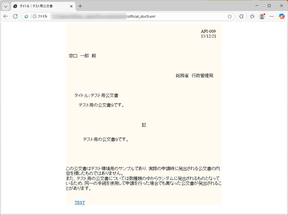Click the Internet Explorer mode icon
Screen dimensions: 288x215
click(26, 16)
